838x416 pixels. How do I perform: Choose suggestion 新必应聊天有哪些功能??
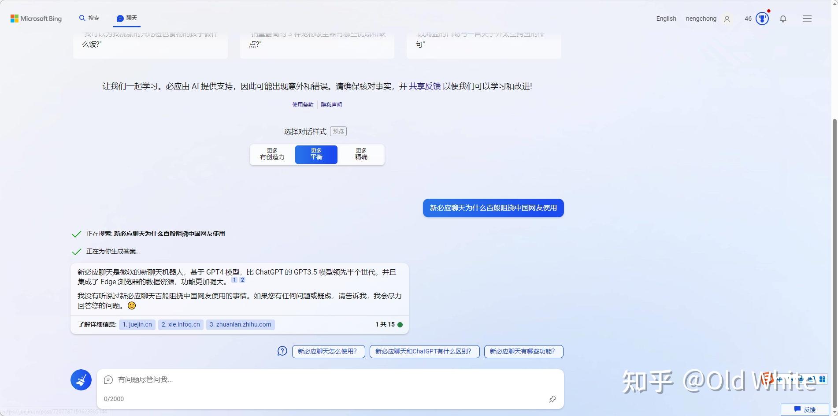click(523, 352)
